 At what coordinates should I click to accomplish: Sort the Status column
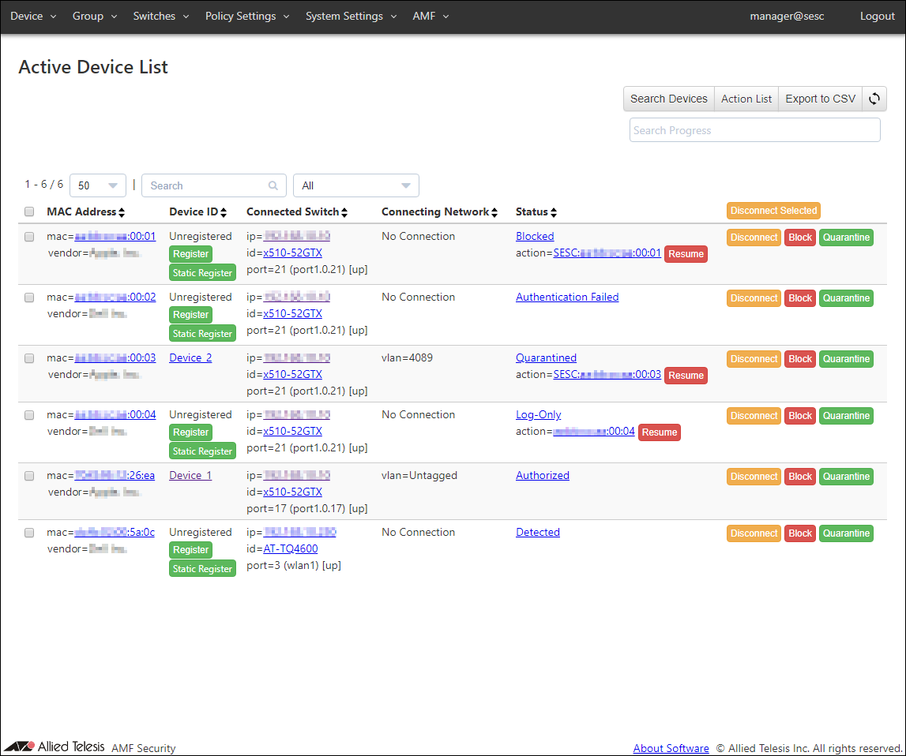pos(554,212)
